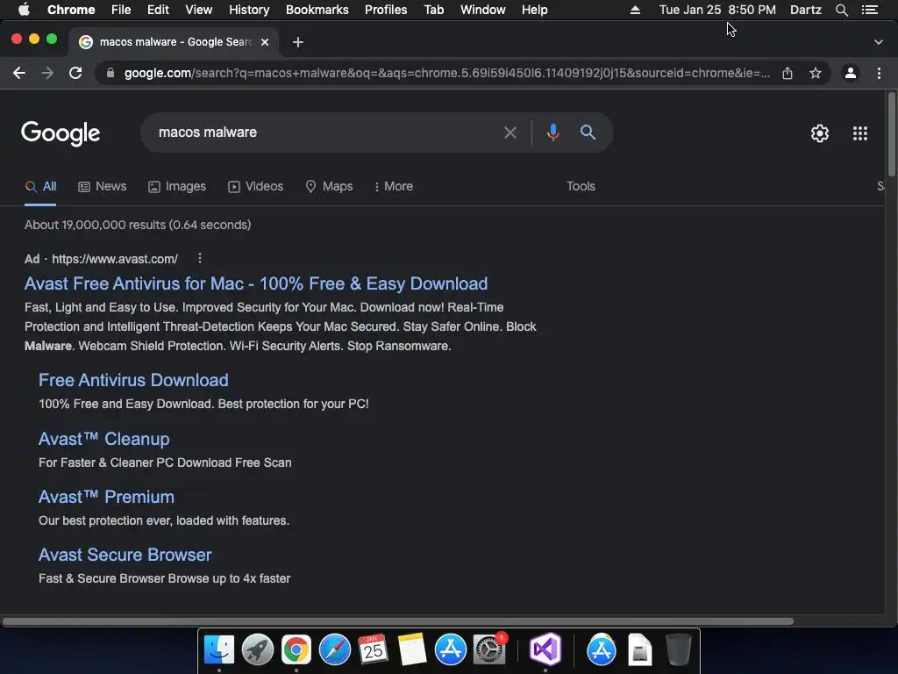Open Notes from the Dock

[412, 650]
